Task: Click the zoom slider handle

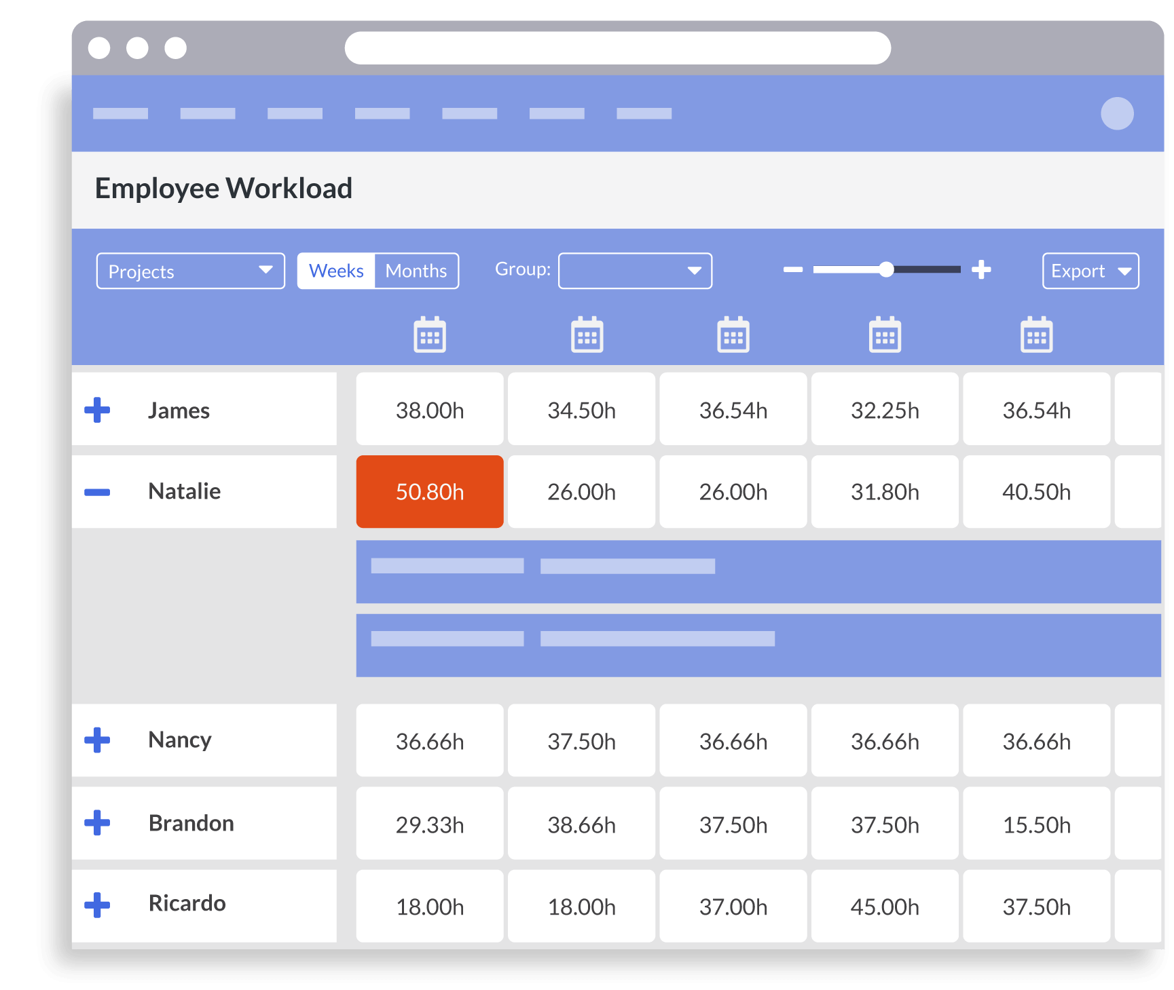Action: pyautogui.click(x=886, y=269)
